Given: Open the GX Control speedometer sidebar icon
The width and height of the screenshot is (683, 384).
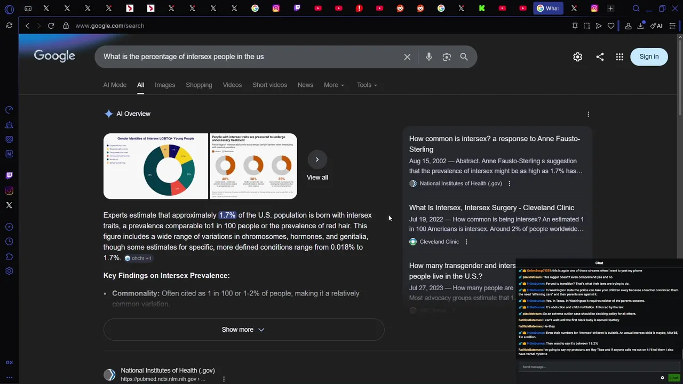Looking at the screenshot, I should 9,110.
